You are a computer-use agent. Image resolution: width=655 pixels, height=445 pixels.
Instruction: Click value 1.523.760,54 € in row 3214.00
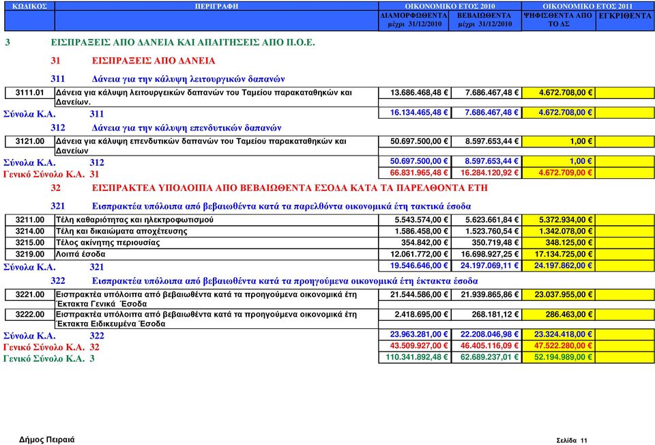pyautogui.click(x=486, y=231)
